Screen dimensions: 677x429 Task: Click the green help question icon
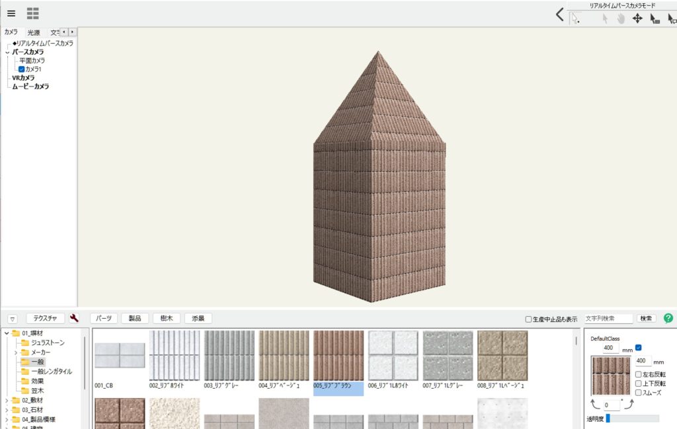(668, 318)
